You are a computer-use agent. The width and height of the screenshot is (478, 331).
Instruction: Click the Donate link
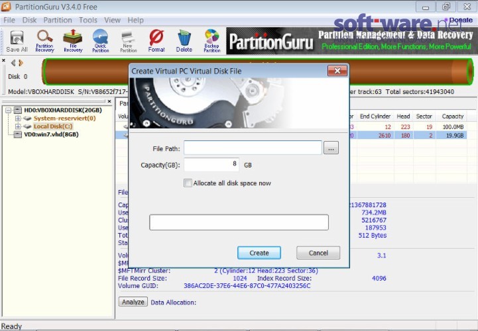(x=461, y=20)
